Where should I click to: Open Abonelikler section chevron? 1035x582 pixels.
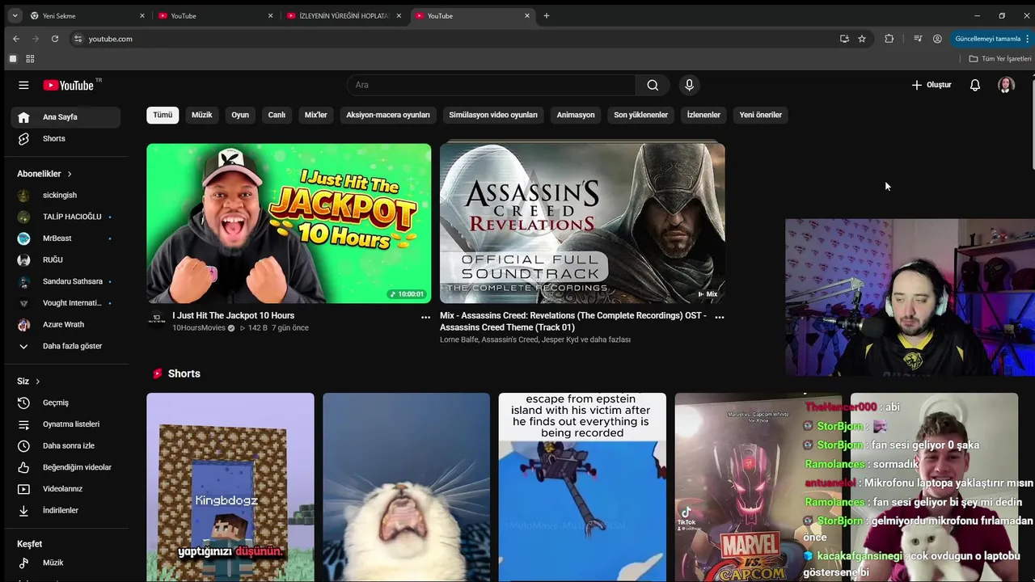coord(70,174)
